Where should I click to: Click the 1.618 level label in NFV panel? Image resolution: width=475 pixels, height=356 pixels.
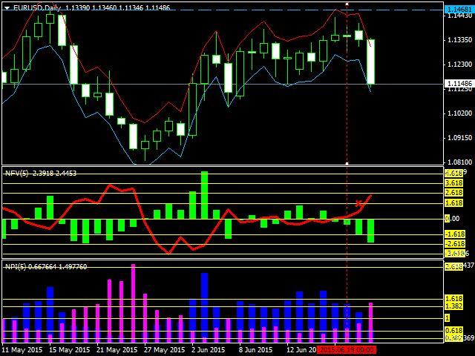coord(453,202)
